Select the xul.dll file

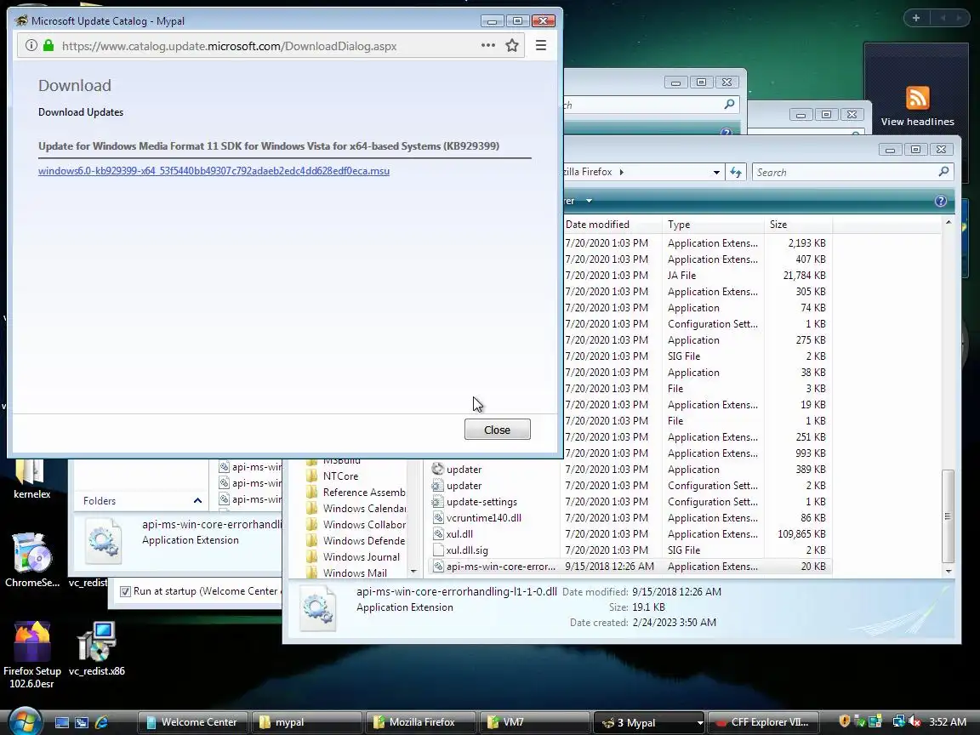pos(453,533)
